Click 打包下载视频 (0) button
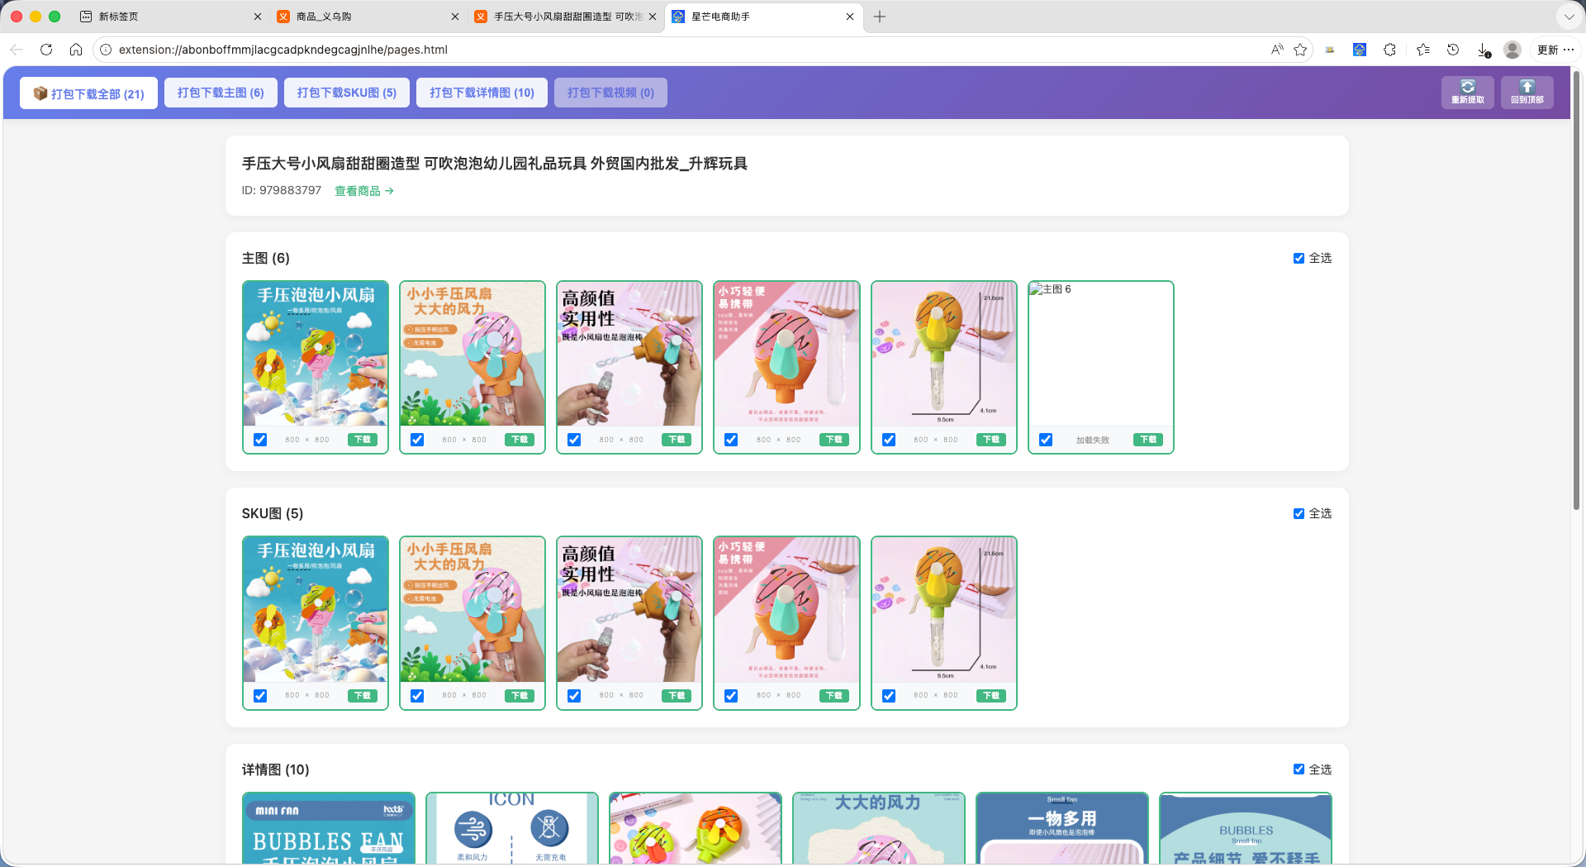1586x867 pixels. pyautogui.click(x=610, y=93)
